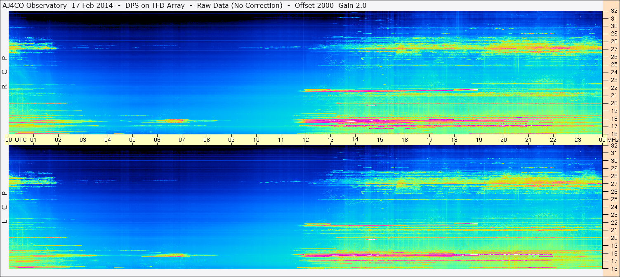Click the 10 hour time marker

pos(256,140)
